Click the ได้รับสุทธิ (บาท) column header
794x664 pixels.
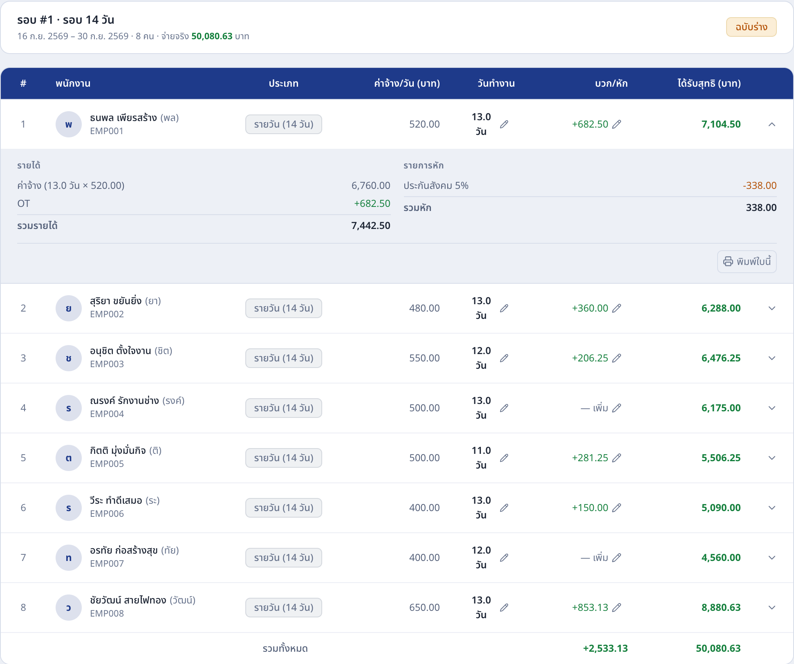coord(709,83)
